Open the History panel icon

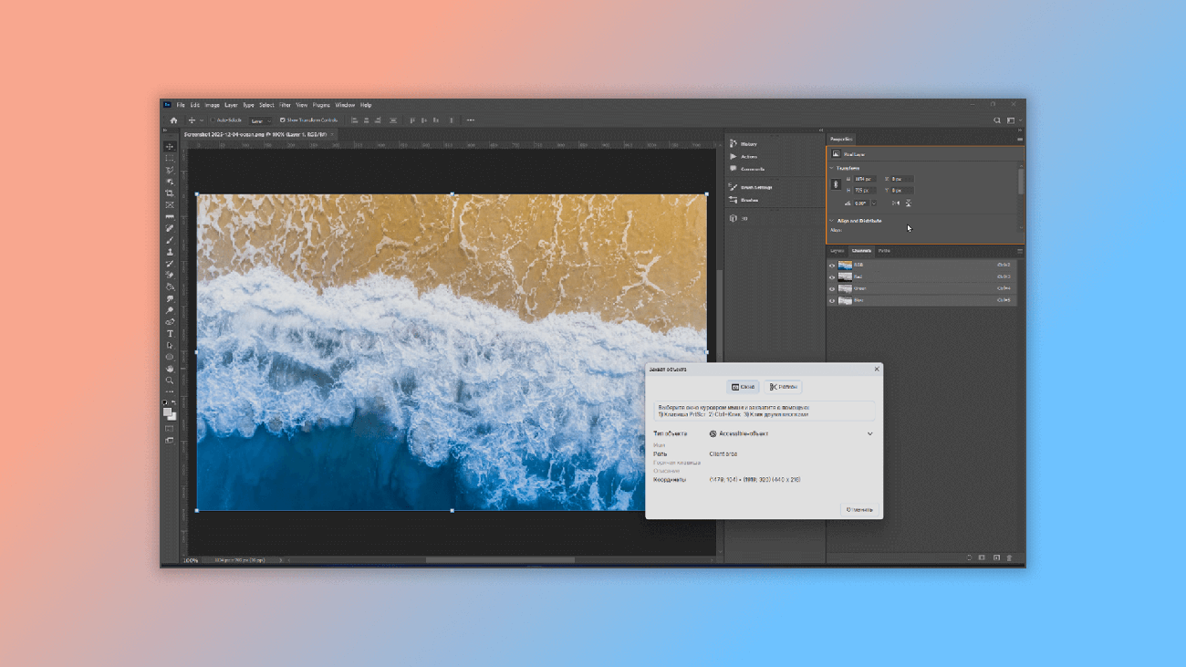(x=733, y=144)
